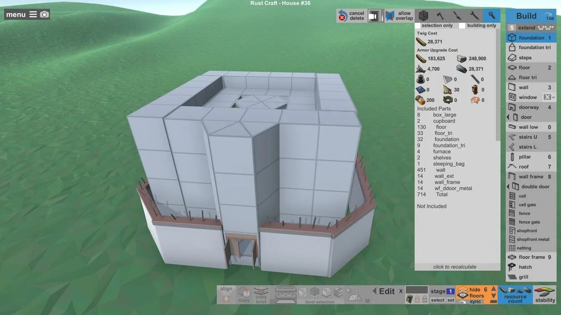Select foundation in build list

(531, 37)
